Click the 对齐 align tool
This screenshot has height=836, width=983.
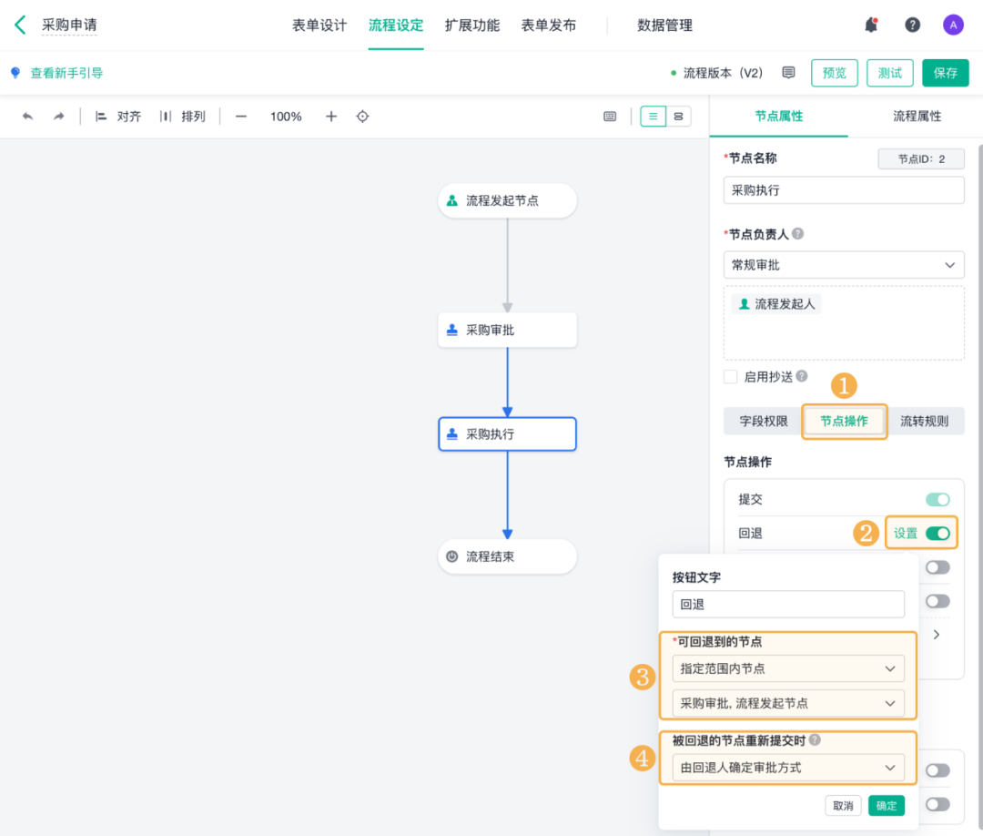point(117,116)
